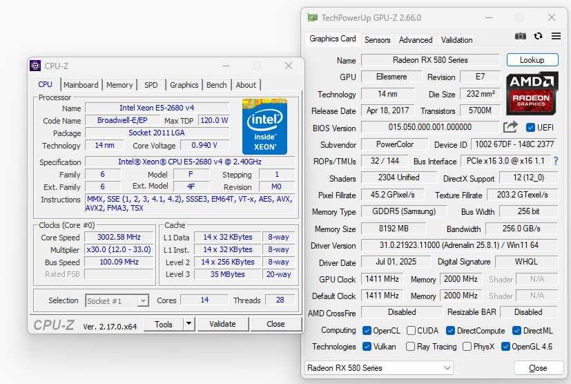Open the Validation tab in GPU-Z
This screenshot has width=571, height=384.
pyautogui.click(x=456, y=39)
